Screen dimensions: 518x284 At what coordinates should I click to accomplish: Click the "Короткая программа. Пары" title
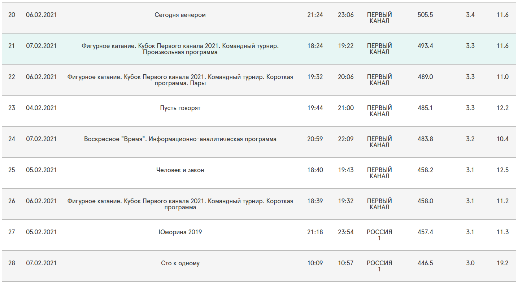click(x=180, y=80)
